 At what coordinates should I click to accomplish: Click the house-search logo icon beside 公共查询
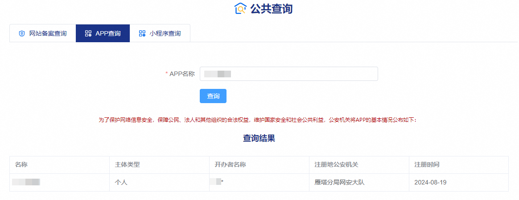pyautogui.click(x=240, y=8)
